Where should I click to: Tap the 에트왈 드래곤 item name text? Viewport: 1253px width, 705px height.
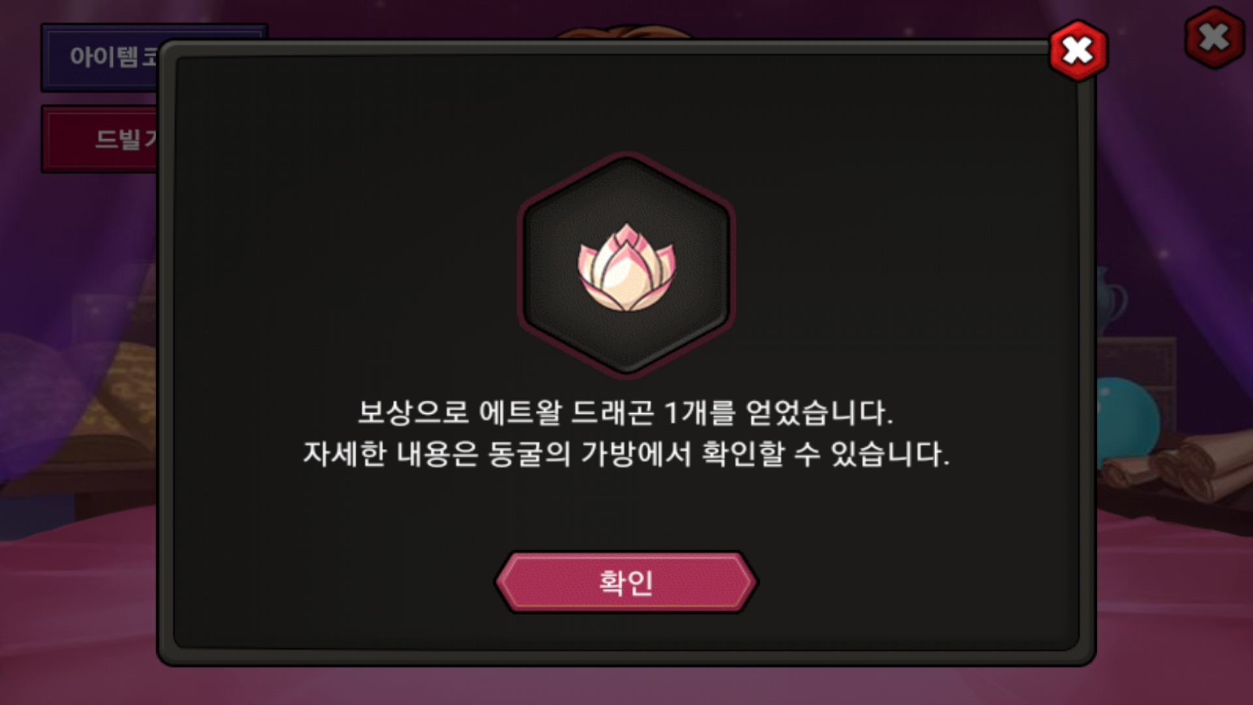[566, 413]
